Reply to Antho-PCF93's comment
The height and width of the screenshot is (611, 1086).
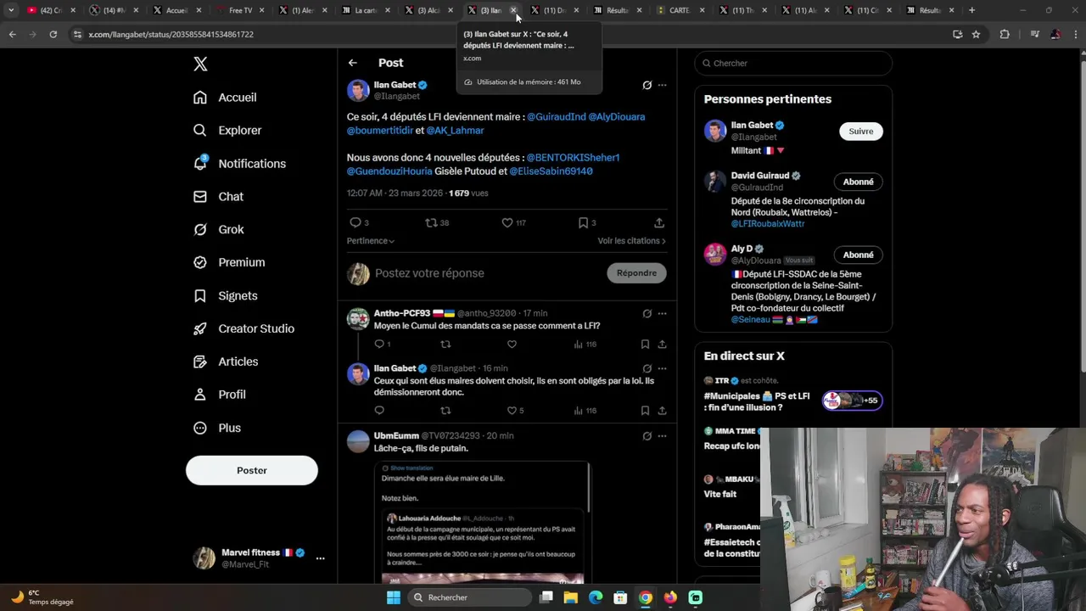click(x=379, y=345)
